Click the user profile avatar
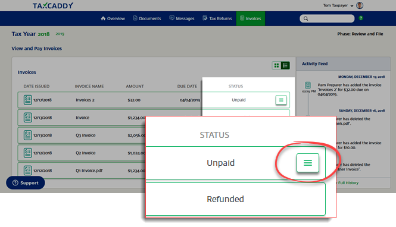This screenshot has height=227, width=396. [360, 5]
